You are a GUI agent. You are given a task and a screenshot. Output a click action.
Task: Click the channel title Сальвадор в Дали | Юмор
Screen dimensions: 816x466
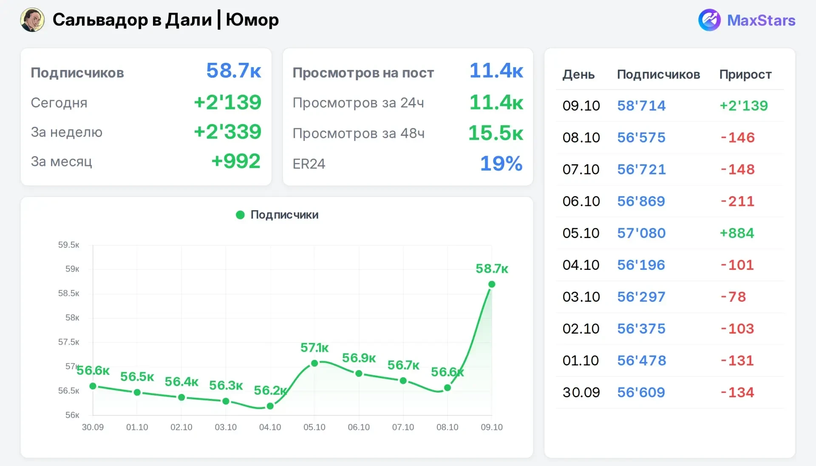[x=165, y=20]
